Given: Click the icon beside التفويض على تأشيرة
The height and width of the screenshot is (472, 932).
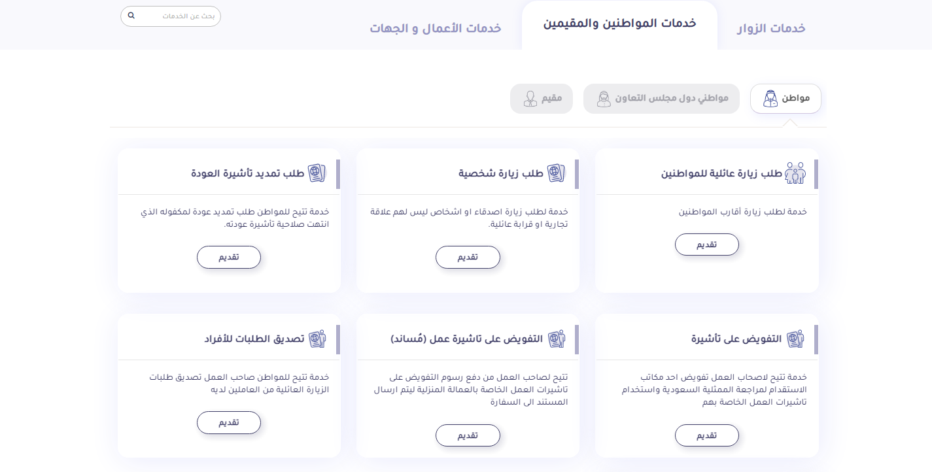Looking at the screenshot, I should coord(795,339).
